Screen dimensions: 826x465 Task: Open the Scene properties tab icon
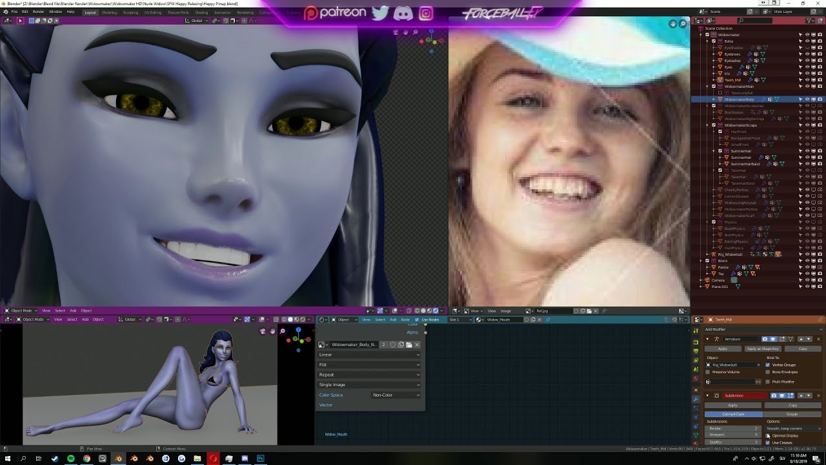[696, 369]
